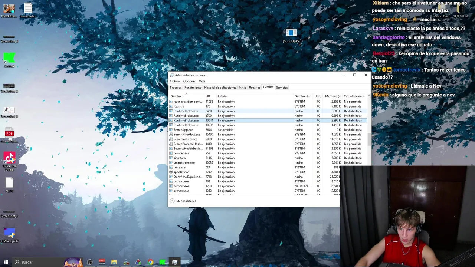Select the spoolsv.exe printer icon

(171, 172)
